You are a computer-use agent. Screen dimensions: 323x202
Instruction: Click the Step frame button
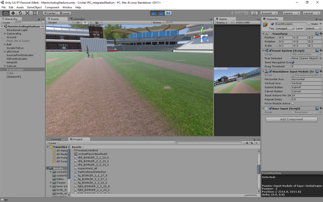(168, 13)
